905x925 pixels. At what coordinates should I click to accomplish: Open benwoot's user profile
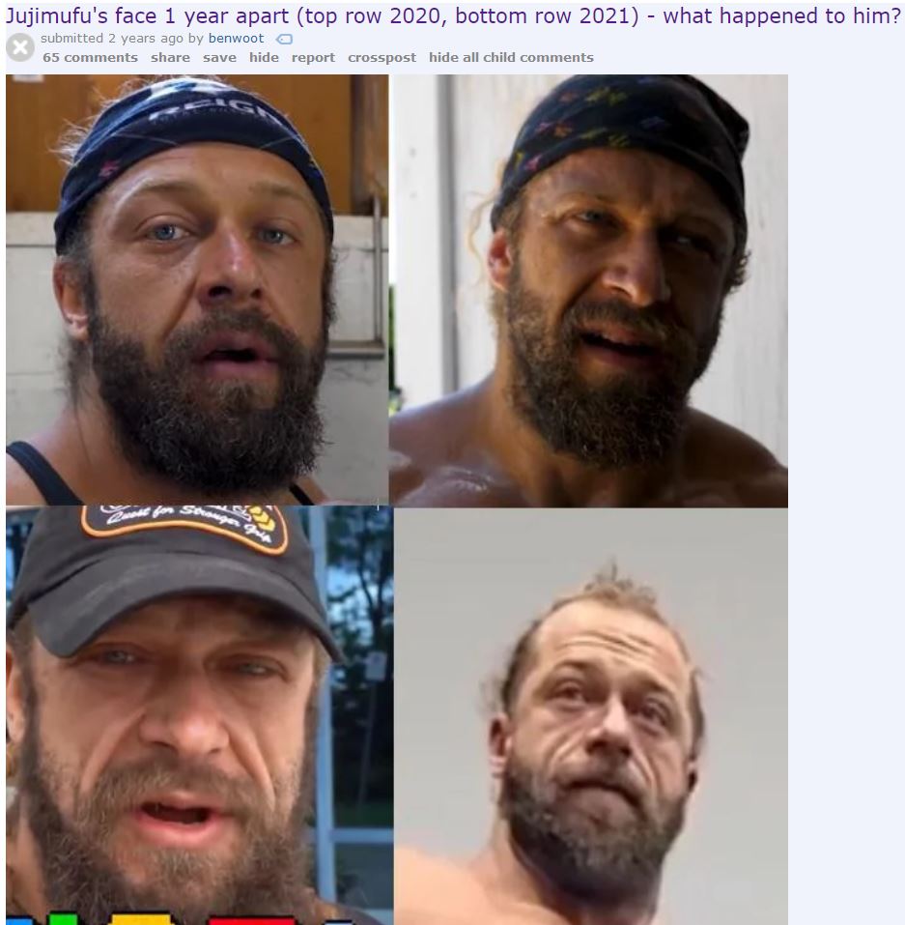point(236,39)
